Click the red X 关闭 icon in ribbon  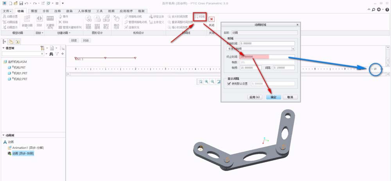[212, 20]
